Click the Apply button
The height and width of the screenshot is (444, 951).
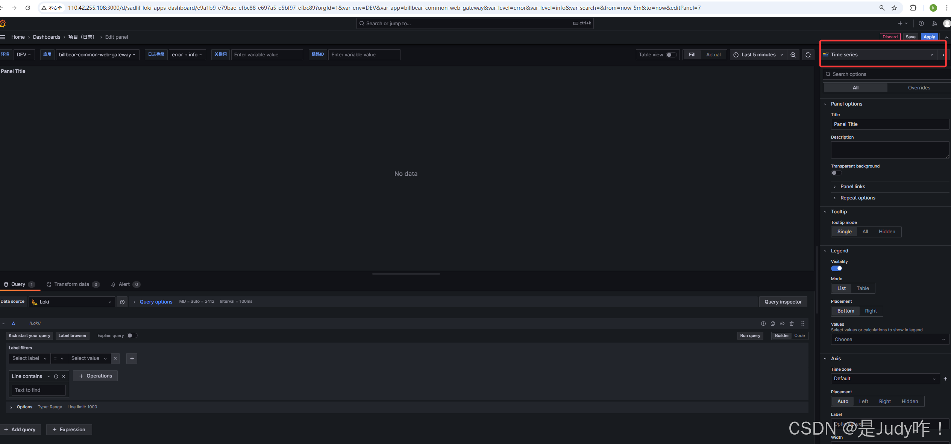(x=929, y=37)
